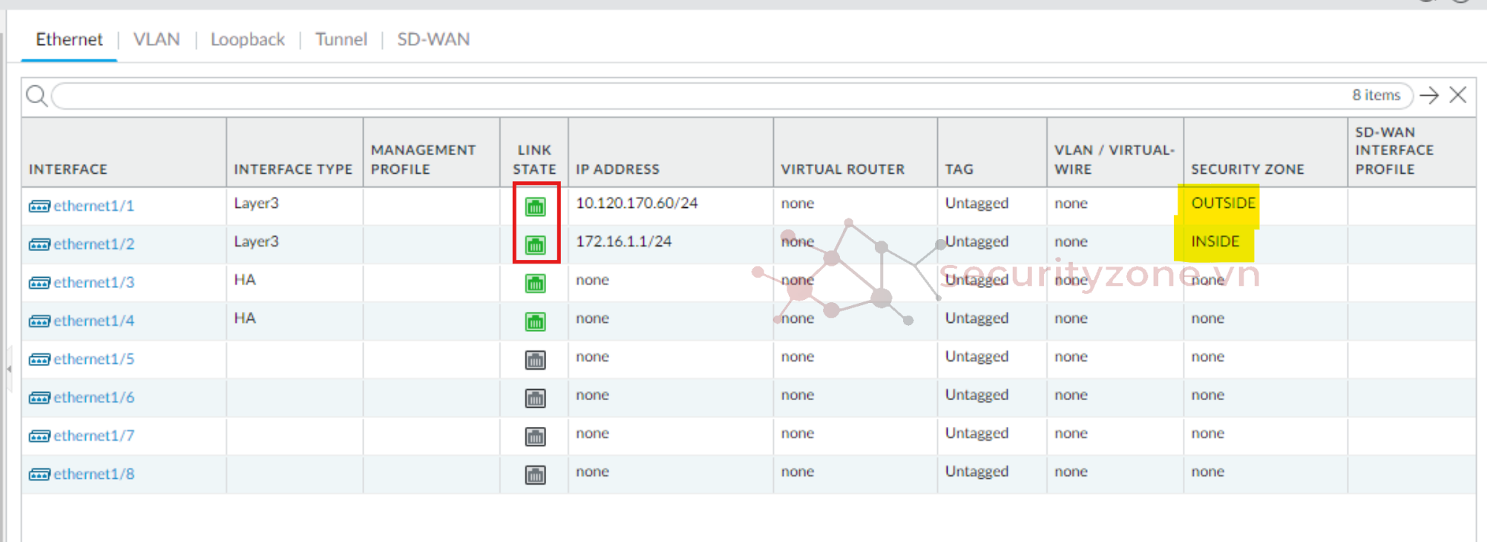The image size is (1487, 542).
Task: Click the gray link state icon for ethernet1/8
Action: (x=535, y=474)
